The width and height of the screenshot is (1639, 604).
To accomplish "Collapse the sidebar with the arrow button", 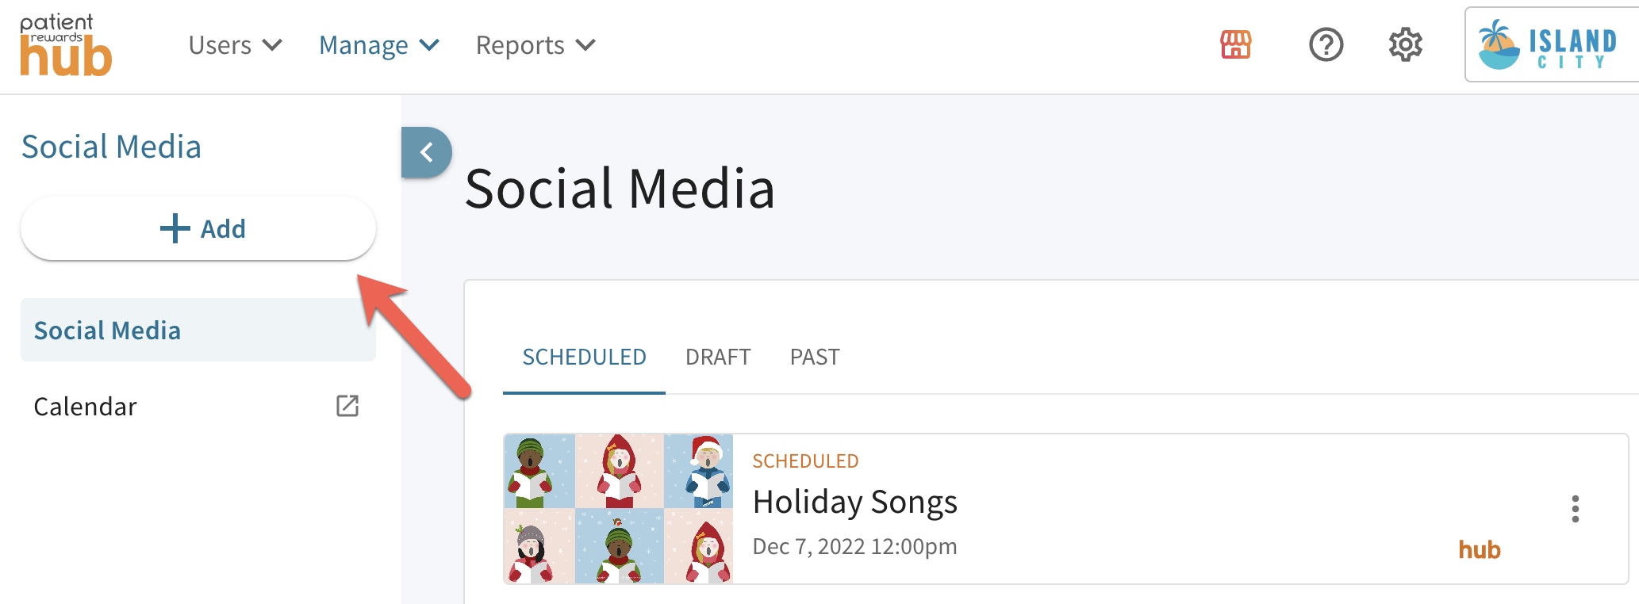I will [427, 152].
